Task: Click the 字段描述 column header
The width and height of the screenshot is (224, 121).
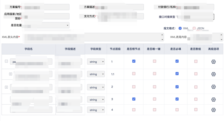Action: tap(70, 49)
